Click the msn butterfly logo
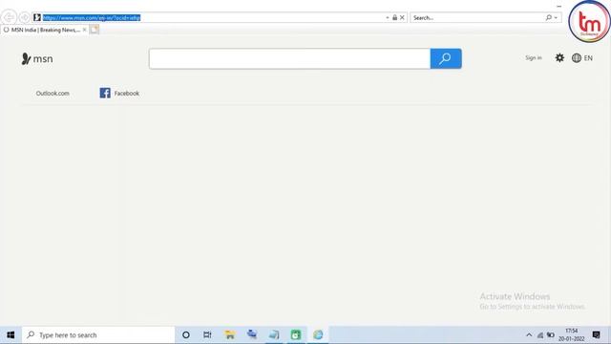Viewport: 611px width, 344px height. [x=37, y=59]
